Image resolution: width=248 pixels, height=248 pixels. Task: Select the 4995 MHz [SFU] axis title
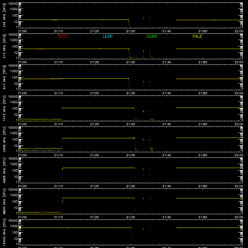pos(4,170)
